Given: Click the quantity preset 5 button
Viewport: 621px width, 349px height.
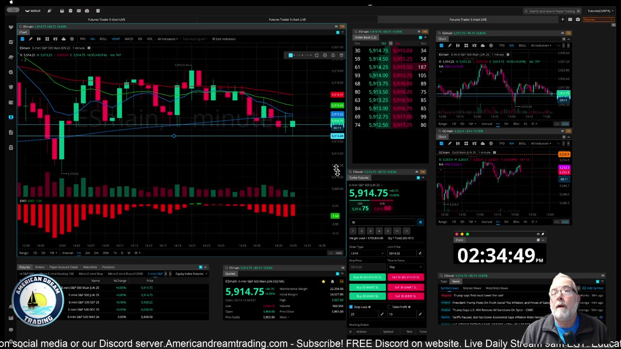Looking at the screenshot, I should (x=388, y=231).
